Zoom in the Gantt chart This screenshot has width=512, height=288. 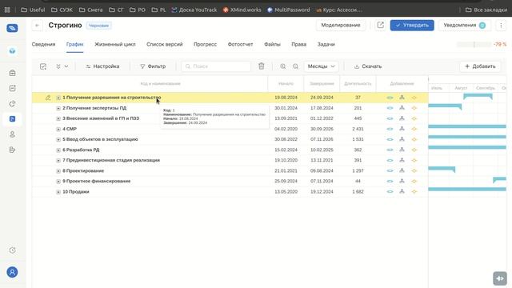[x=282, y=66]
